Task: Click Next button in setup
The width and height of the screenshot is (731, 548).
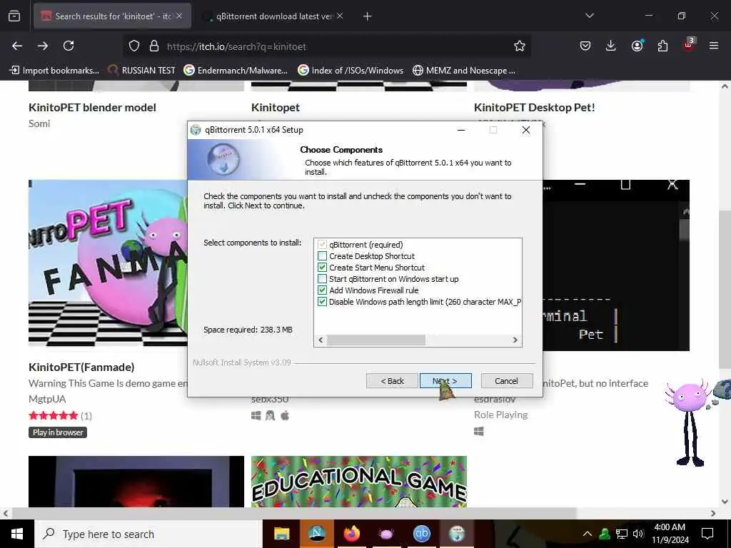Action: pos(445,381)
